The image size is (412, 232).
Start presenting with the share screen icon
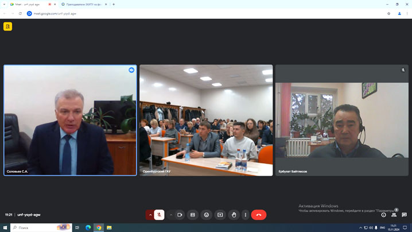point(220,215)
